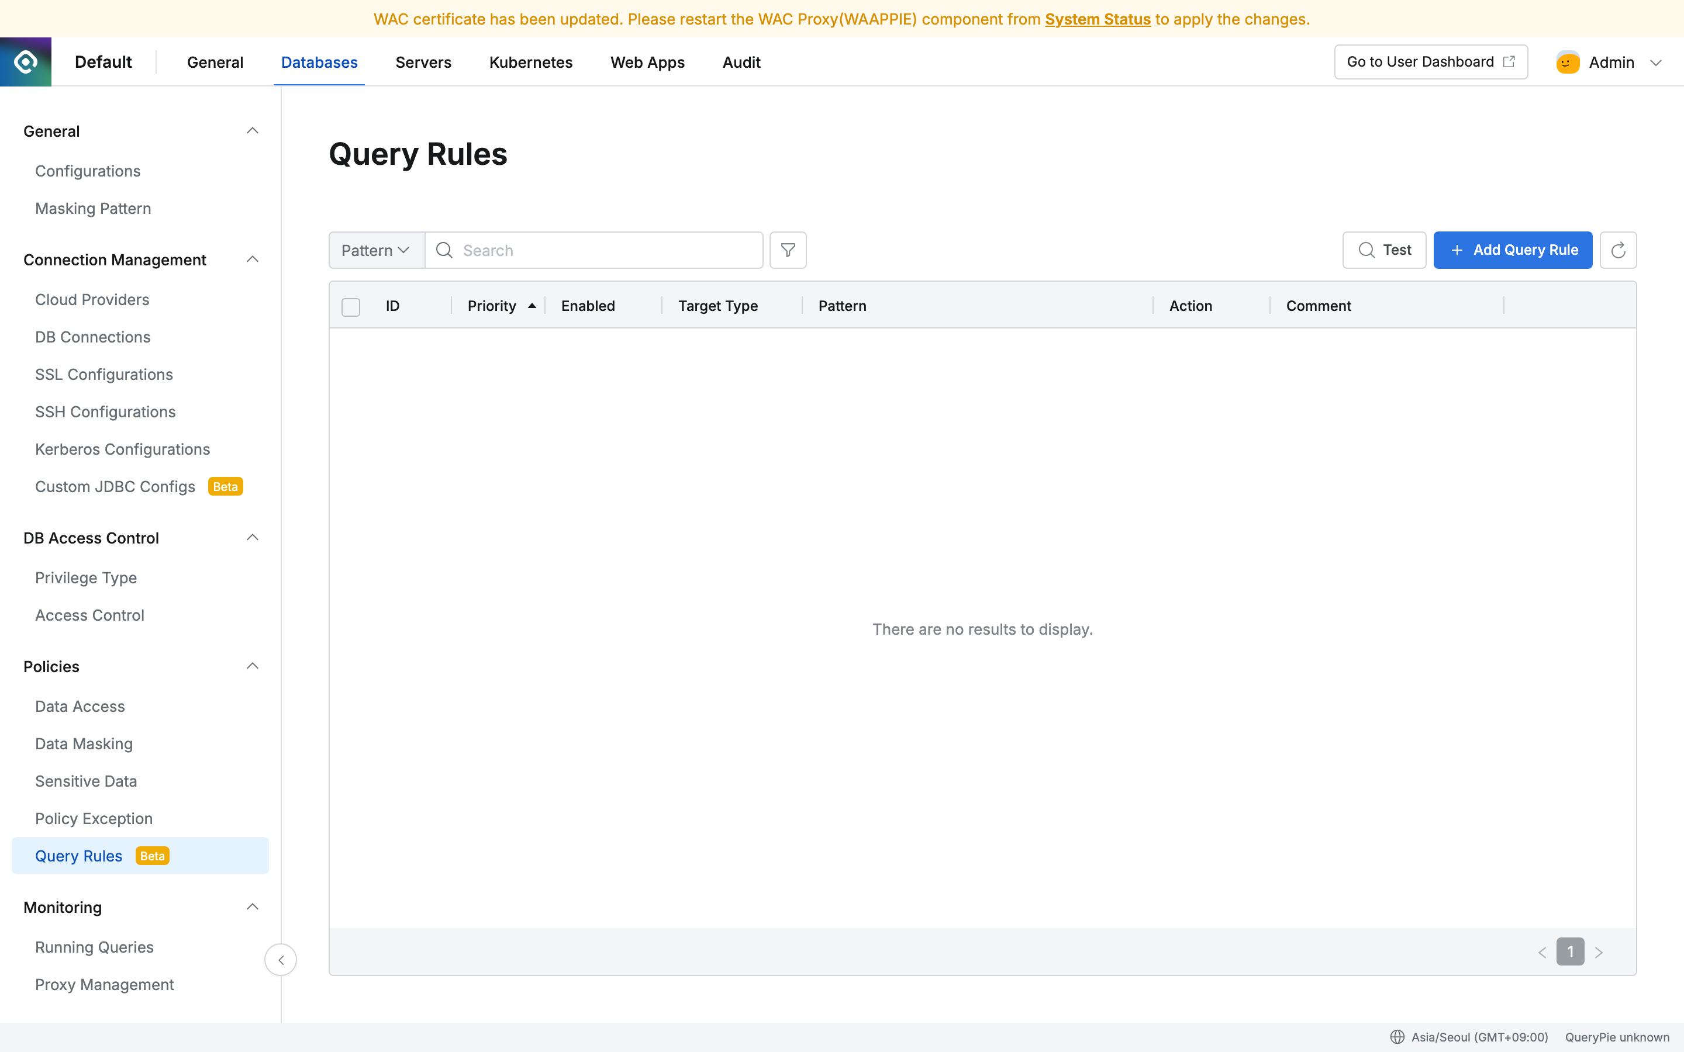Screen dimensions: 1684x1052
Task: Go to next page arrow
Action: pyautogui.click(x=1599, y=953)
